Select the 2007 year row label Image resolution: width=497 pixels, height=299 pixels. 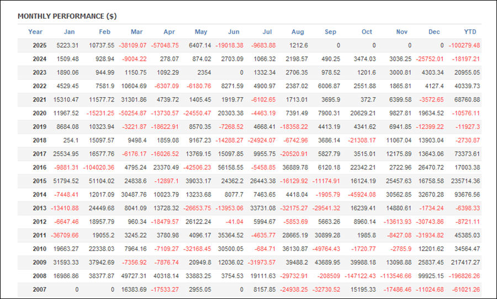point(39,289)
